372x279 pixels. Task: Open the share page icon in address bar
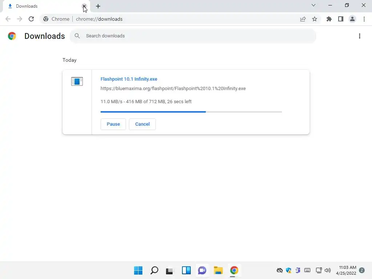click(303, 19)
